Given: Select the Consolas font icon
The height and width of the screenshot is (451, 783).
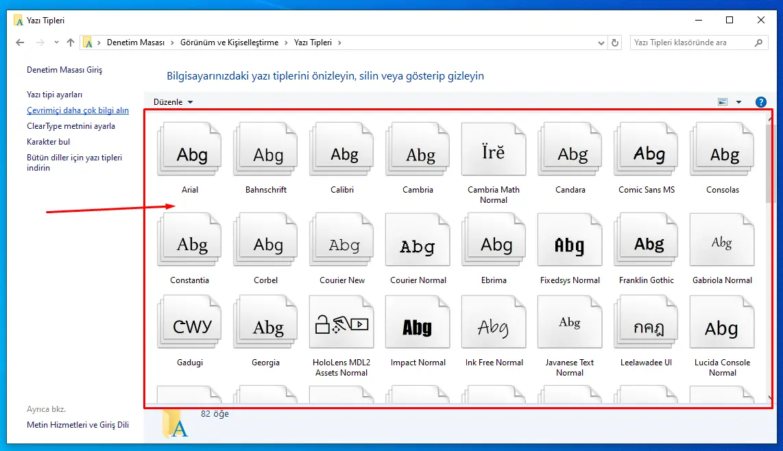Looking at the screenshot, I should [x=722, y=149].
